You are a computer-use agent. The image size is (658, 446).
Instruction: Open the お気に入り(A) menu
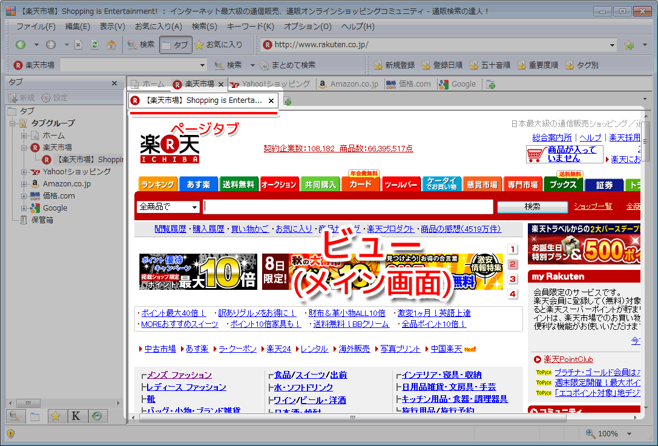(x=158, y=27)
